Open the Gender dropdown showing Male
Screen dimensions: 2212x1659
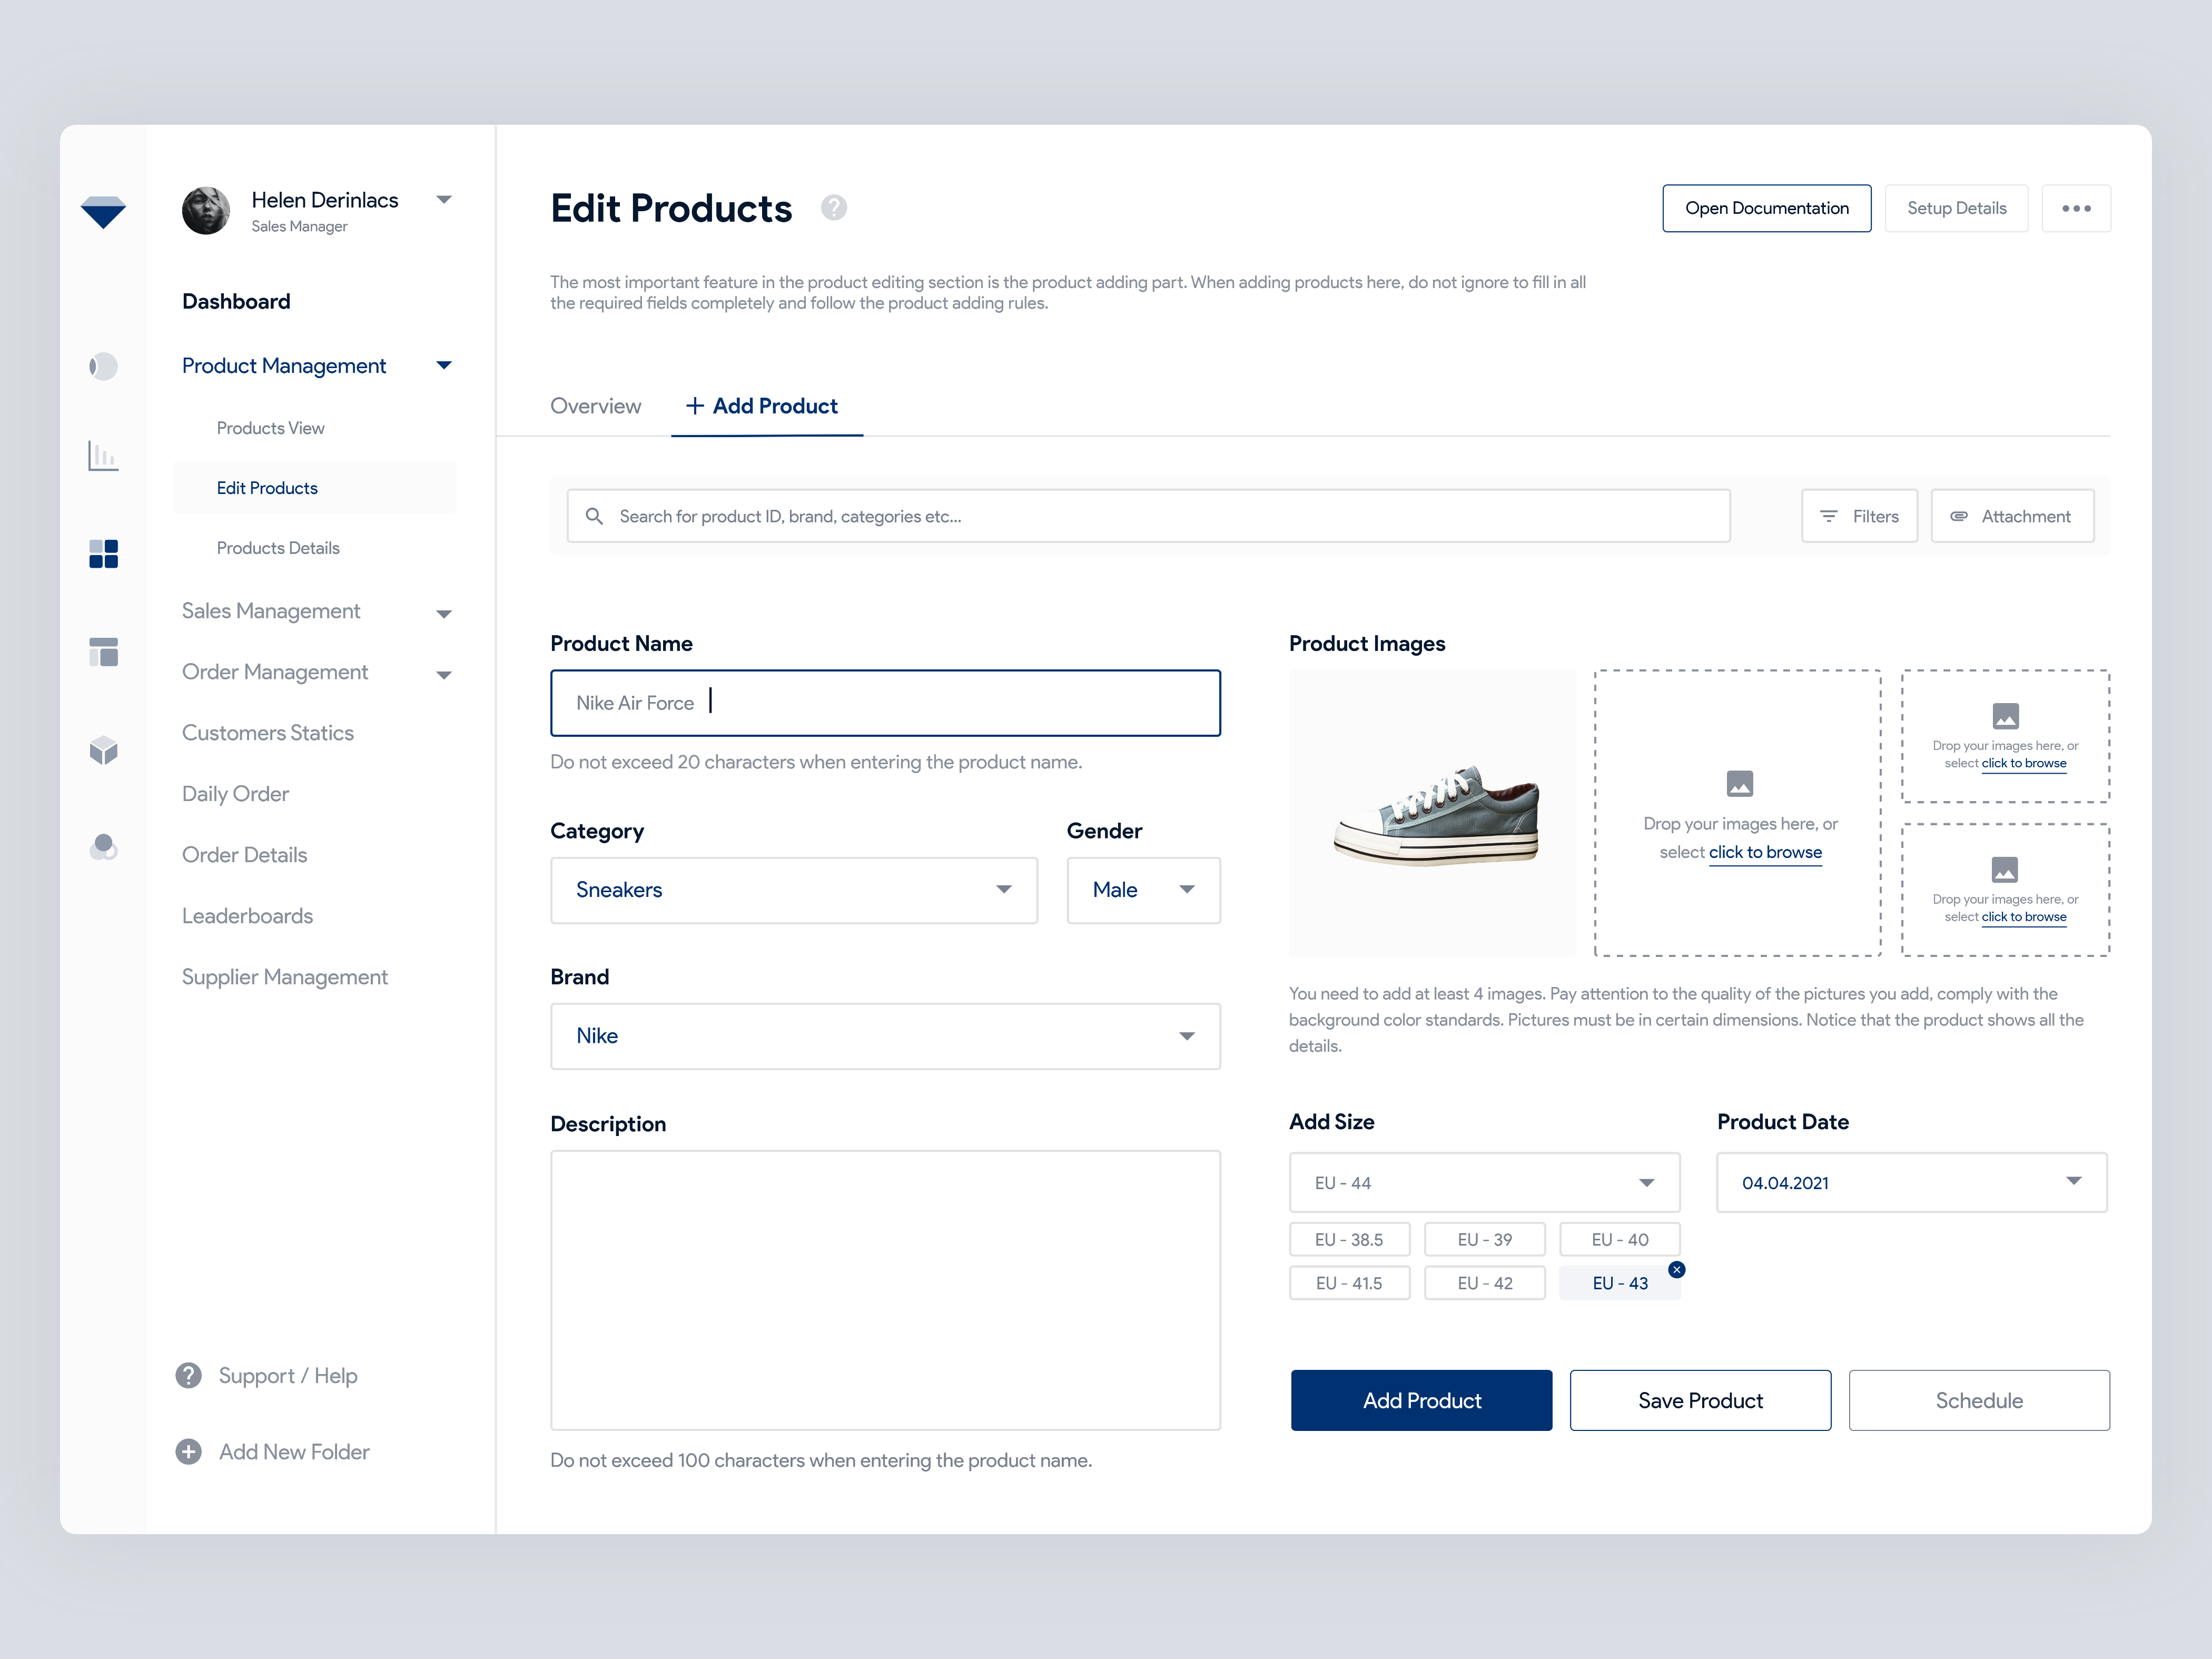click(x=1143, y=890)
